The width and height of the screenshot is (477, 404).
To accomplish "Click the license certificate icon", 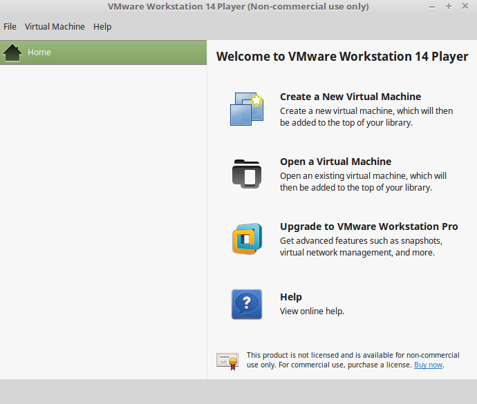I will [227, 360].
